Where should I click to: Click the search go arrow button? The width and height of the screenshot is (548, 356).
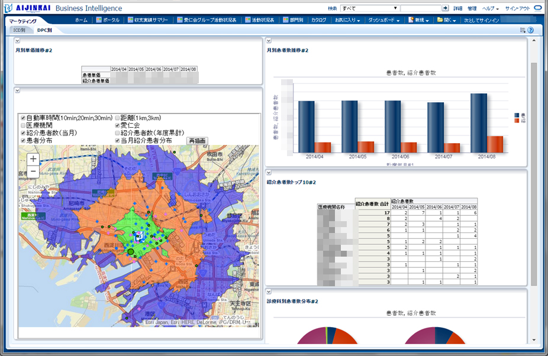tap(446, 8)
